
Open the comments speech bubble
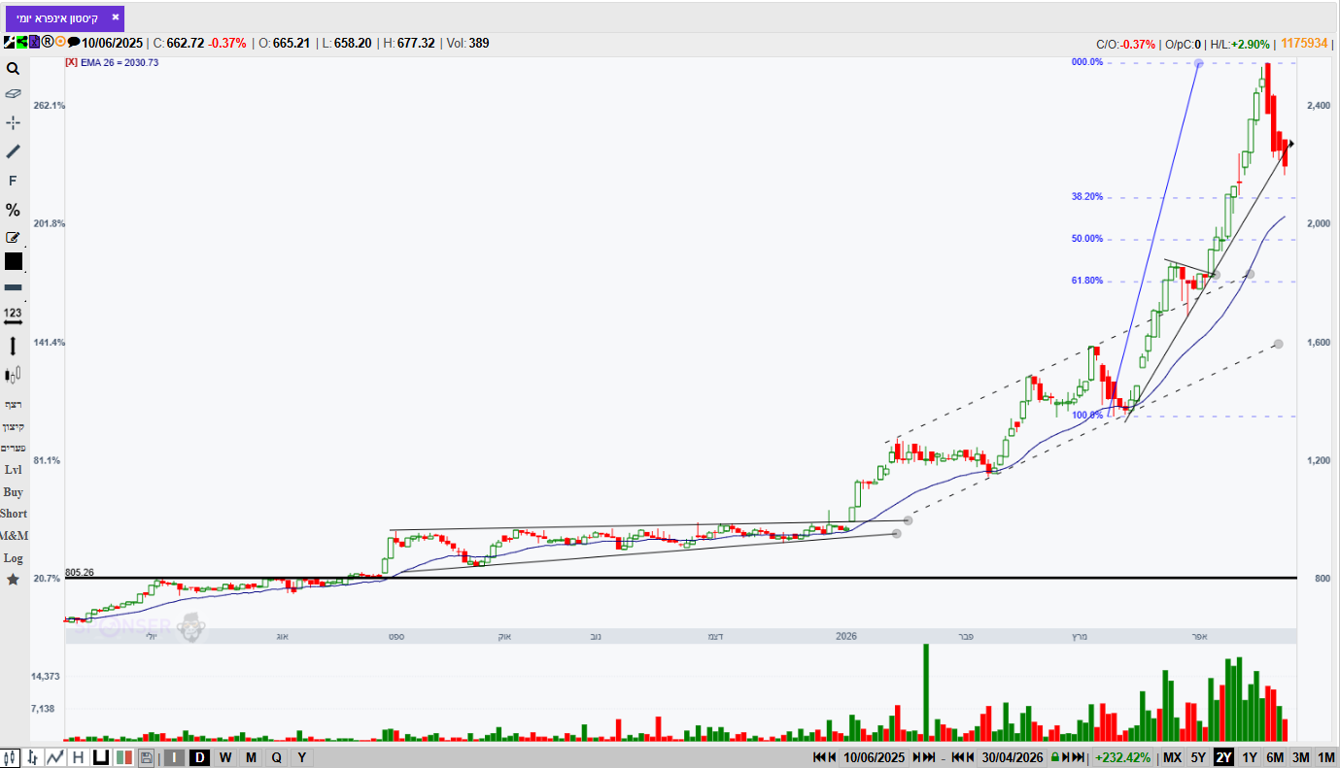click(74, 42)
